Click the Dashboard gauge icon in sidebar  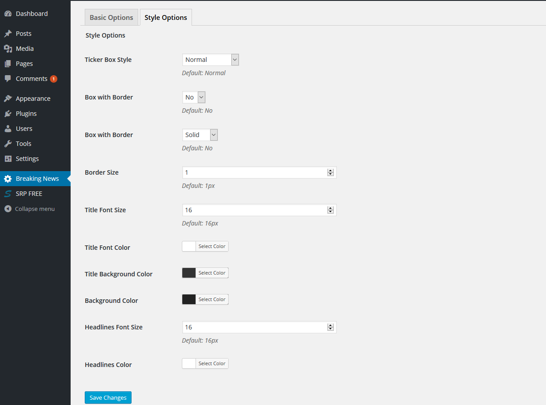[8, 14]
